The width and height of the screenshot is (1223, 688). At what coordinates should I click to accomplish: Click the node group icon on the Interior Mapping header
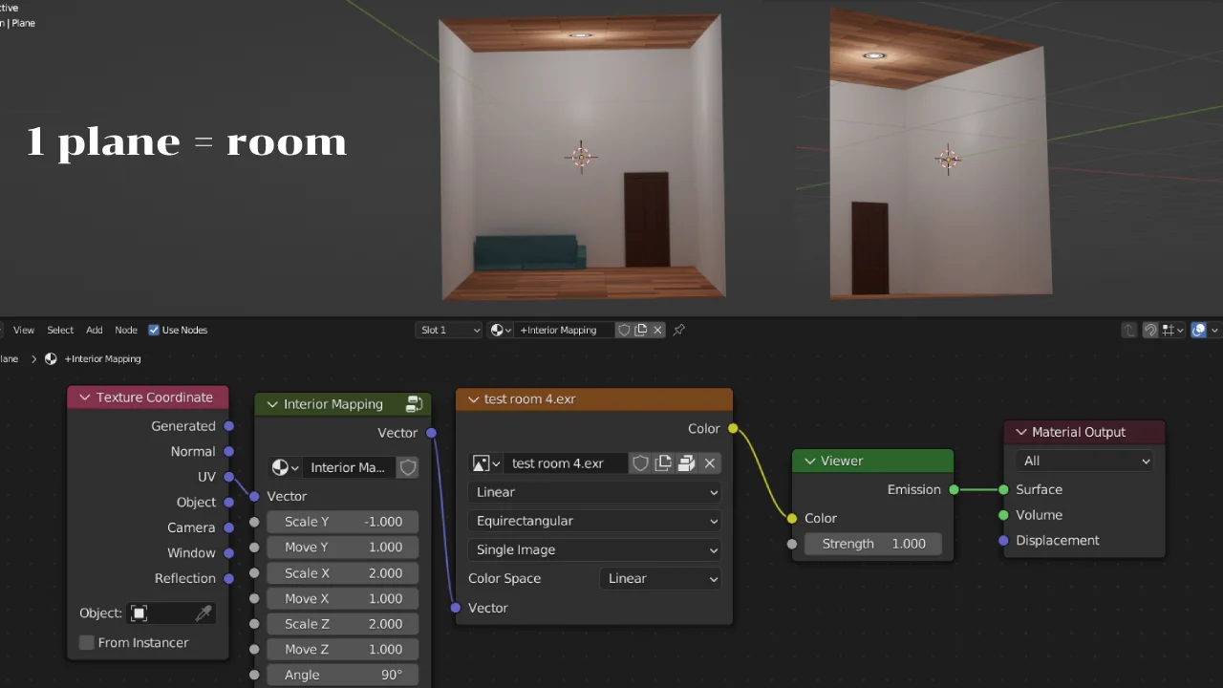[x=414, y=404]
